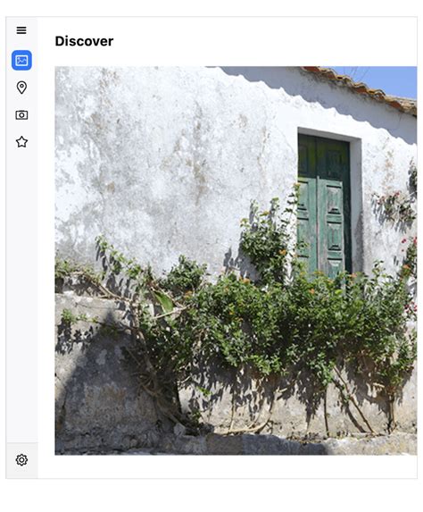Click blank header space right of Discover
This screenshot has width=423, height=512.
tap(264, 41)
